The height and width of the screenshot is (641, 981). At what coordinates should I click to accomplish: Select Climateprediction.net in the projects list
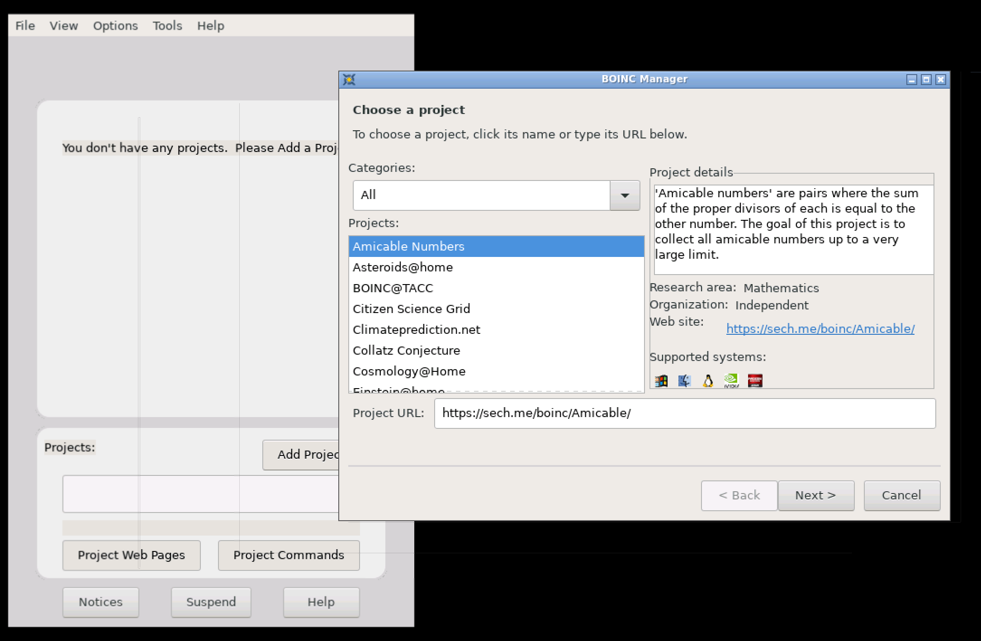coord(496,330)
